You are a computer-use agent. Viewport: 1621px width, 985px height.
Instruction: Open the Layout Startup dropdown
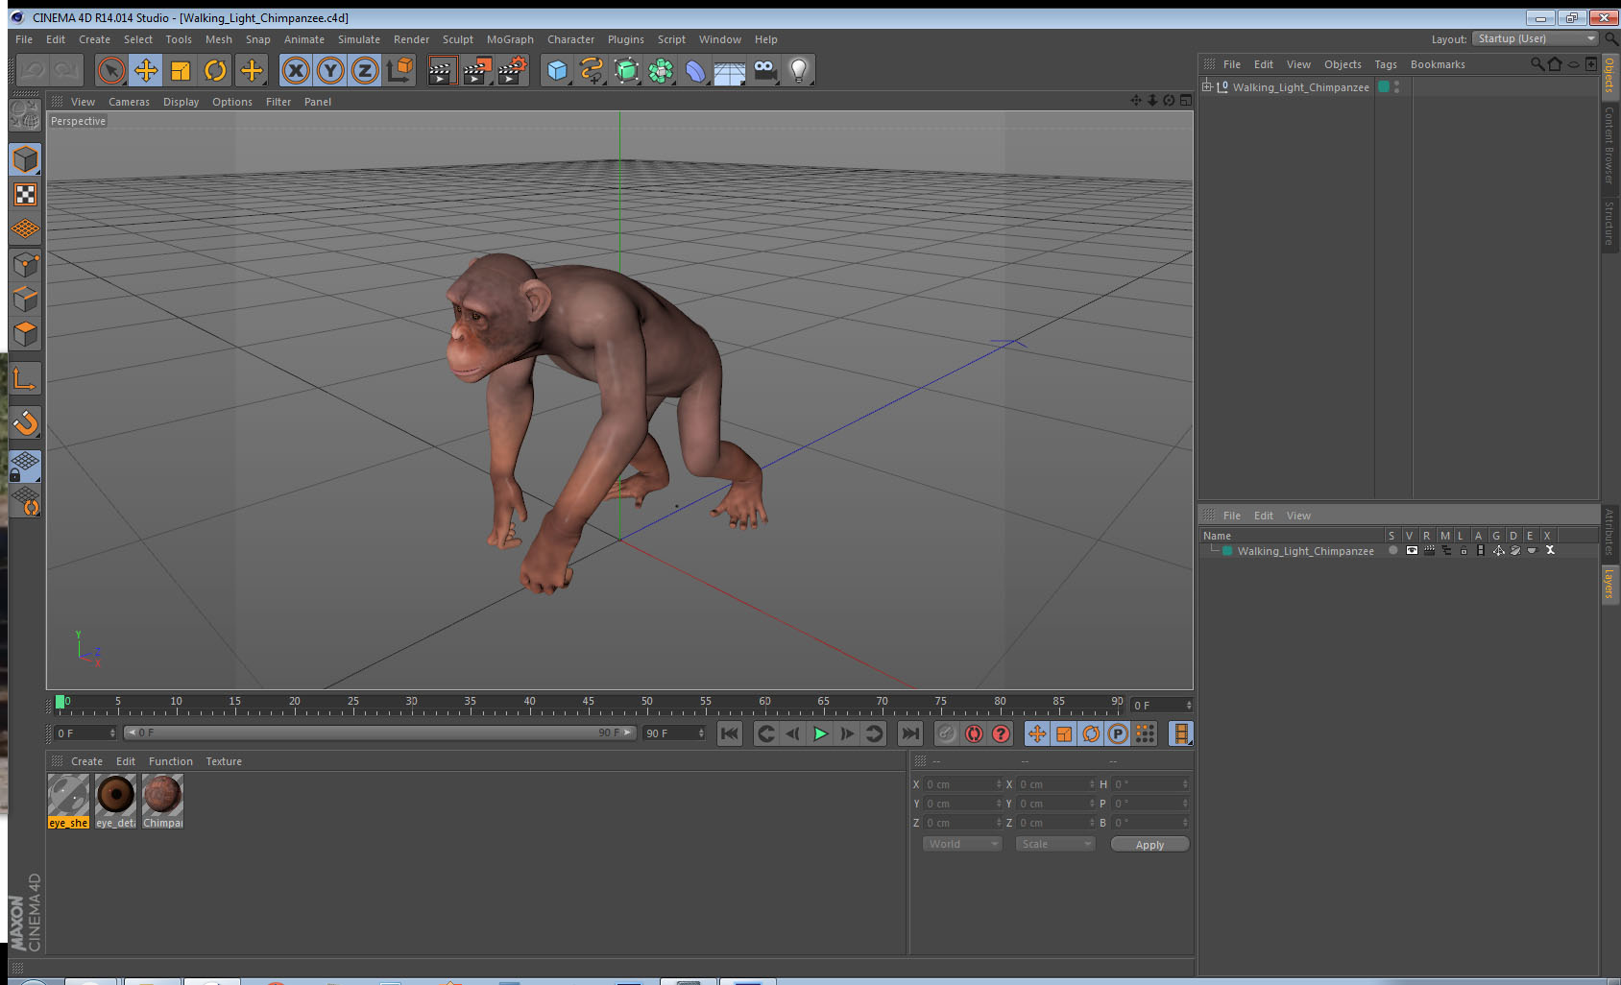[1535, 38]
